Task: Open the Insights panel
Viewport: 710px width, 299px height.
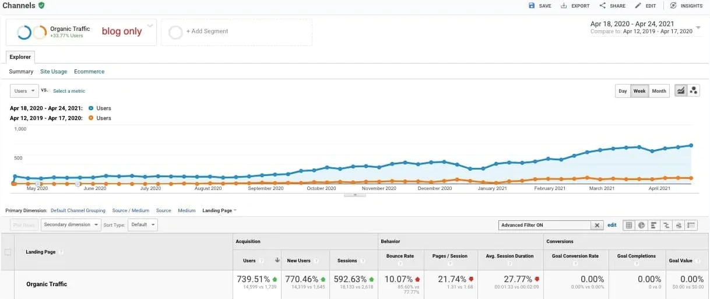Action: click(x=673, y=6)
